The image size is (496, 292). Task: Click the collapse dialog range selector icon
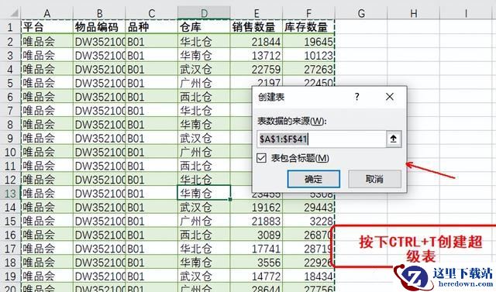click(x=394, y=139)
